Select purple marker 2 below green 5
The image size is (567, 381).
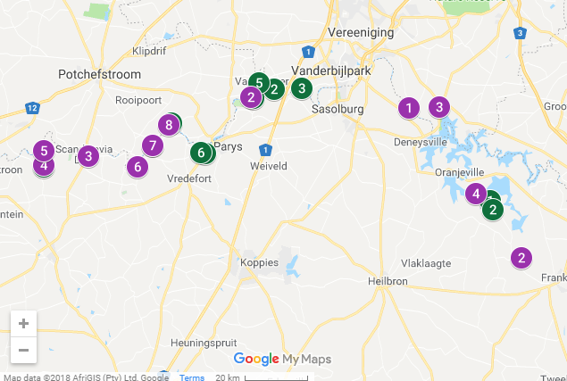(x=251, y=97)
